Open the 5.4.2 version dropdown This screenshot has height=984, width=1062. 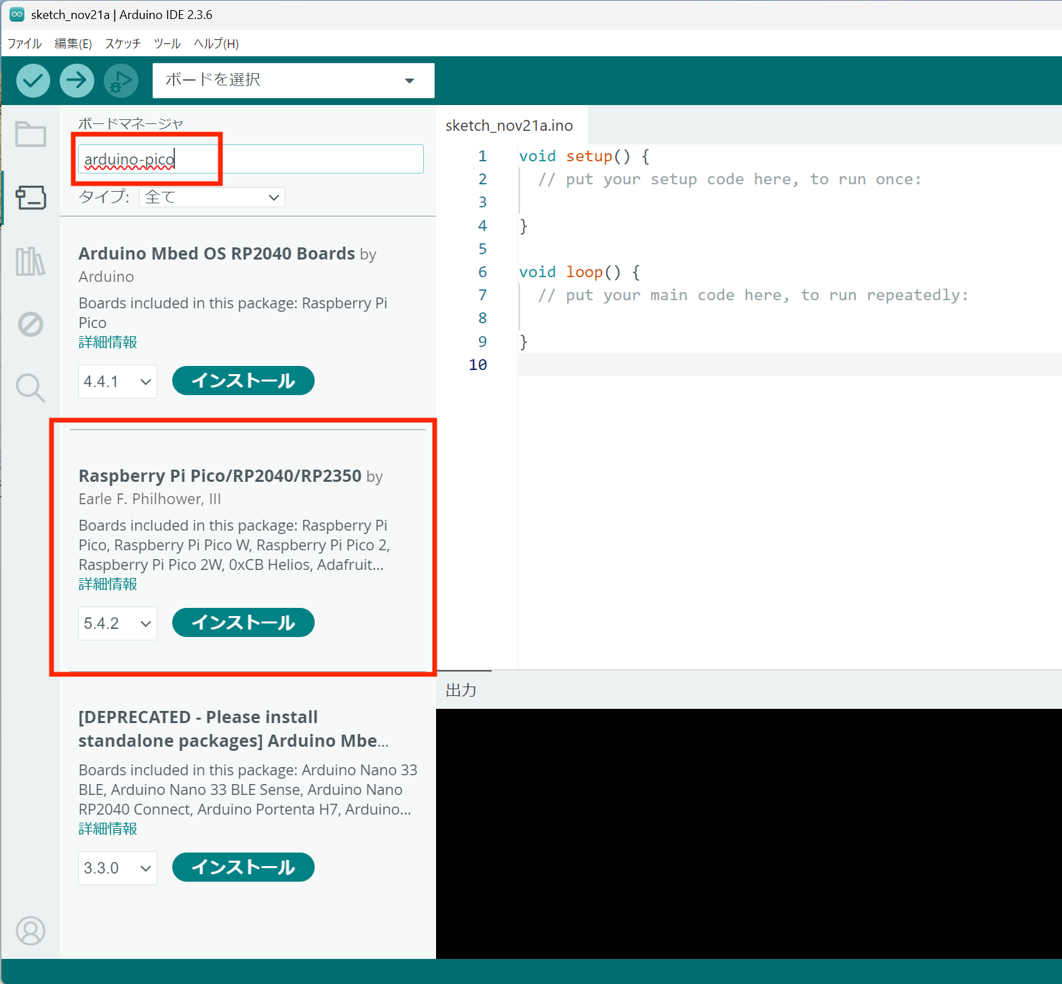pyautogui.click(x=117, y=623)
